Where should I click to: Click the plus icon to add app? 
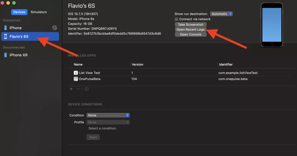click(71, 89)
